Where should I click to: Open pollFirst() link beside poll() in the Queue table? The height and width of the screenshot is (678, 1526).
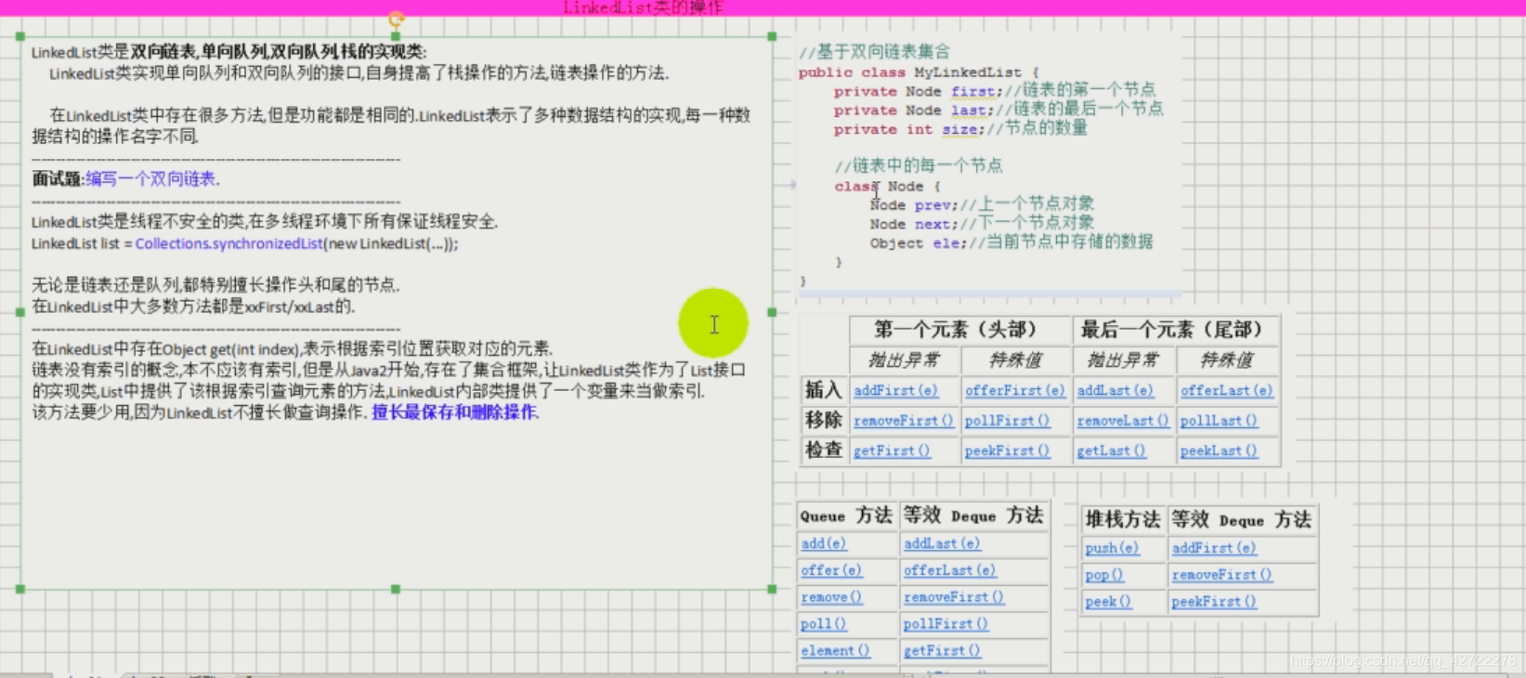click(x=946, y=624)
